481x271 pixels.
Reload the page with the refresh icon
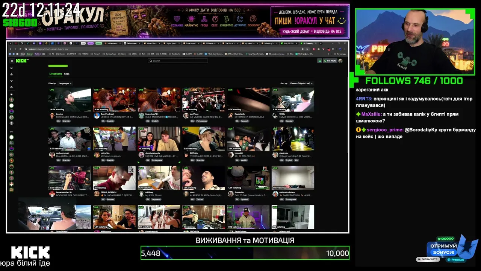point(20,49)
